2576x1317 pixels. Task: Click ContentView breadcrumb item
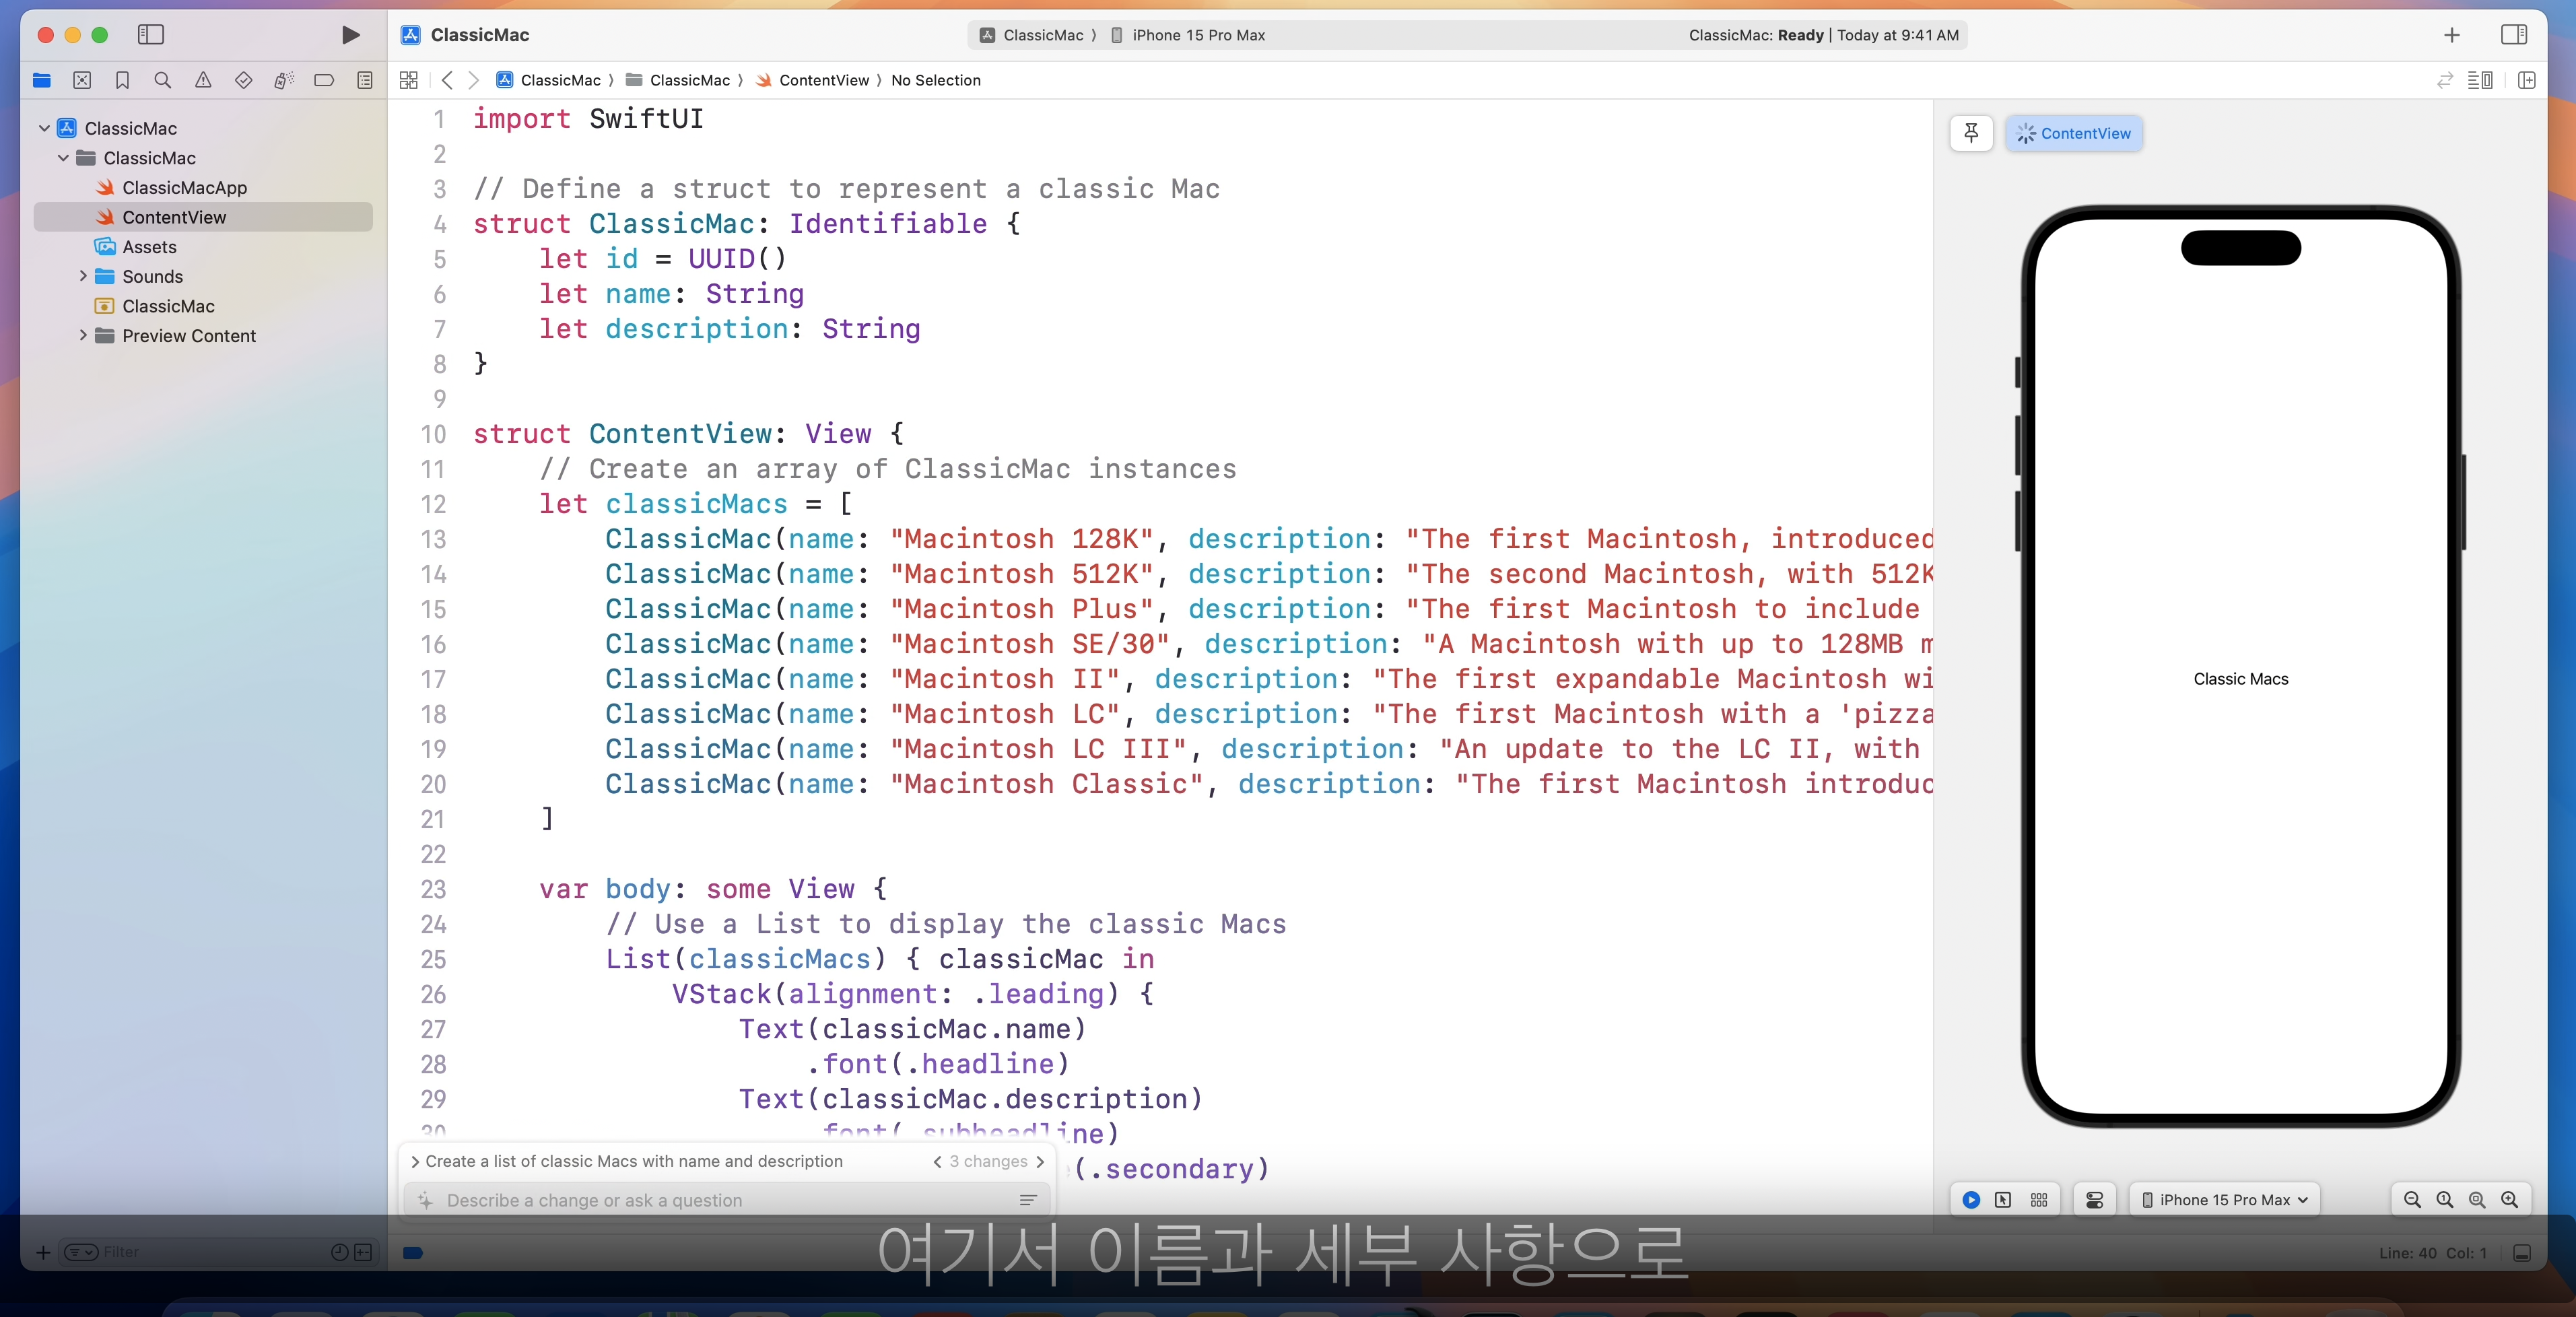click(812, 80)
